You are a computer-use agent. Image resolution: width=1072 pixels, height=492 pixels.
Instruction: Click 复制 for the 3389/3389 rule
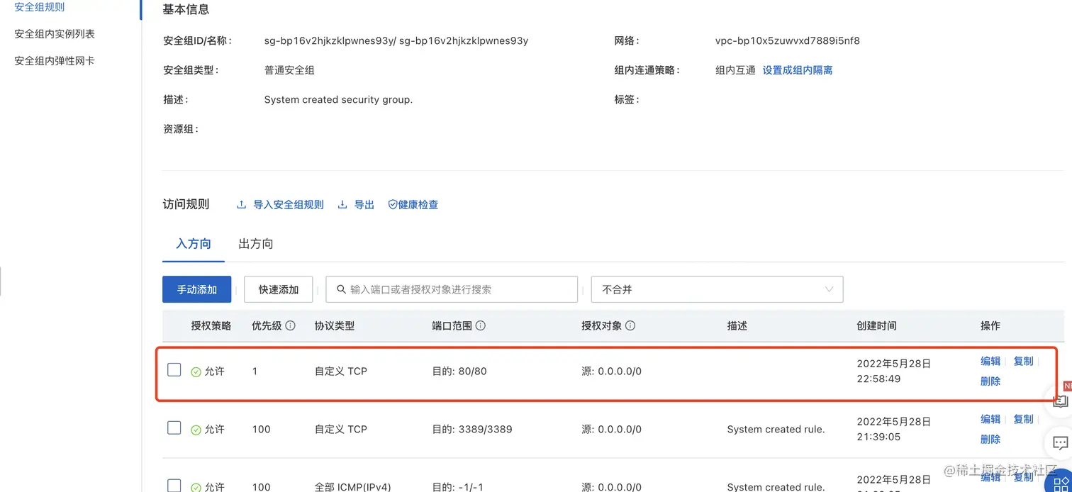tap(1023, 419)
